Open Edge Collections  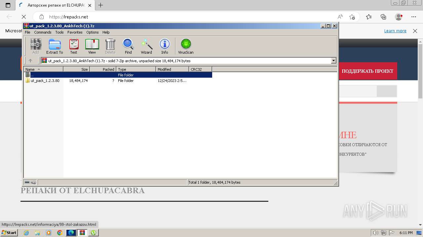click(x=383, y=17)
